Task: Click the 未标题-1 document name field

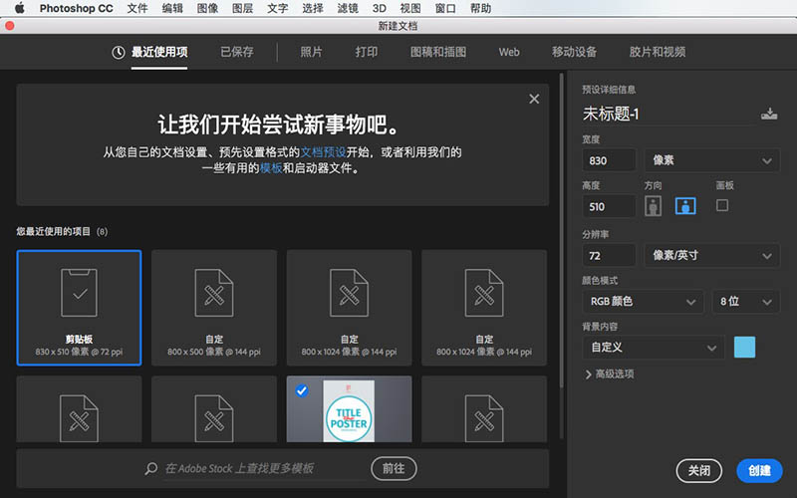Action: (668, 114)
